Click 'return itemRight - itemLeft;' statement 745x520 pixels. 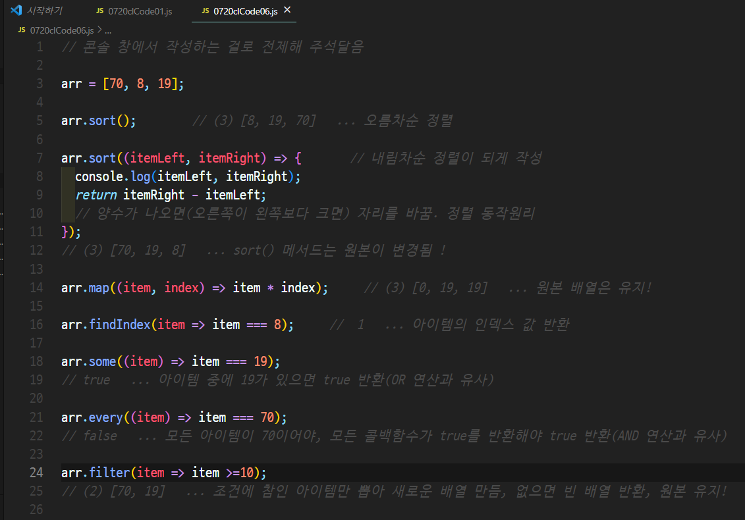click(171, 195)
